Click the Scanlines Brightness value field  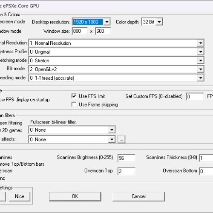point(126,158)
